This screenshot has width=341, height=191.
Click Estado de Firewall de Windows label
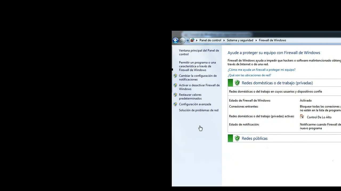pos(250,101)
